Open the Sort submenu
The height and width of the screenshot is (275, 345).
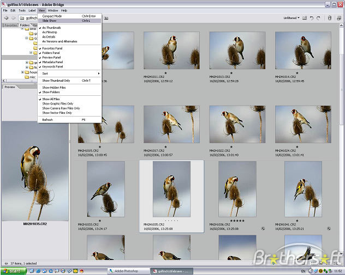[69, 74]
